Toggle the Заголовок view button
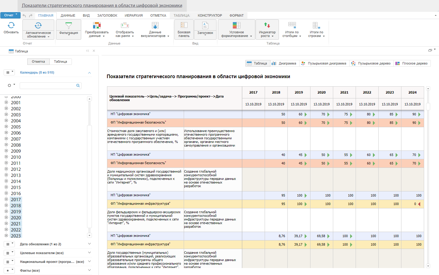Screen dimensions: 439x275 (205, 29)
